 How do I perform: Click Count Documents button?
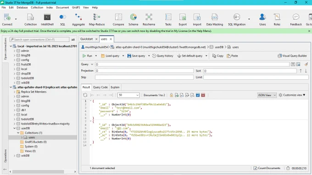click(x=267, y=168)
